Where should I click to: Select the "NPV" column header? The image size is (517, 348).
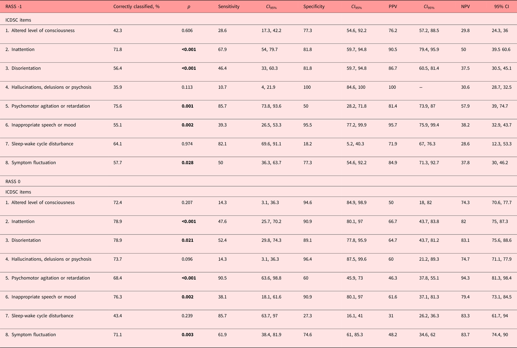pos(466,7)
